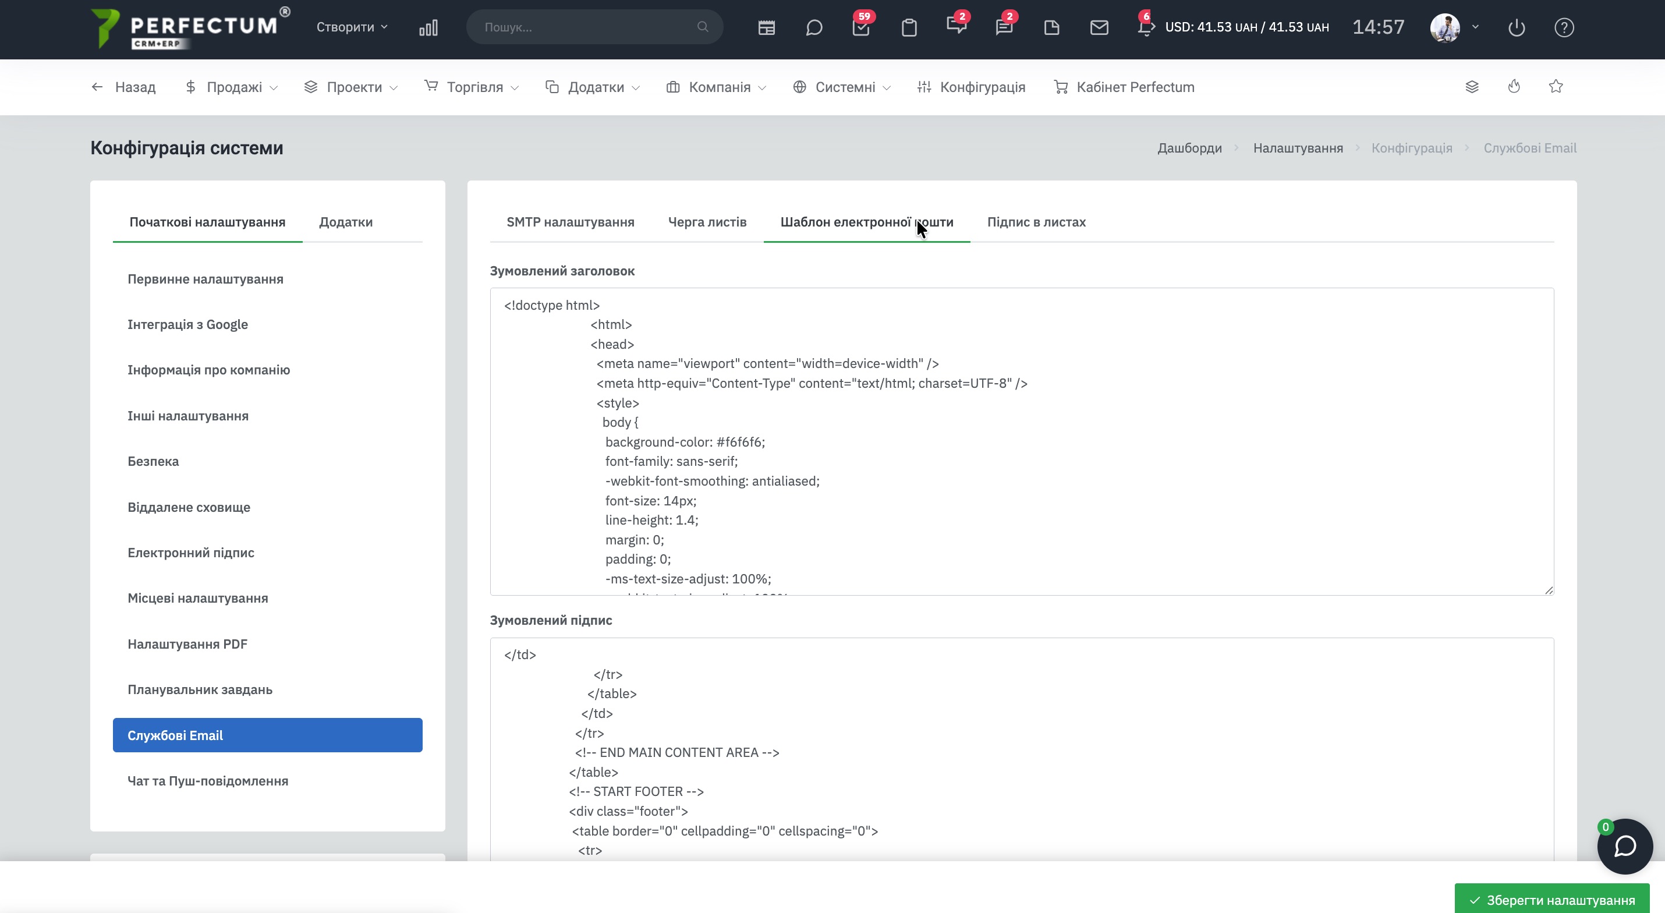The width and height of the screenshot is (1665, 913).
Task: Open the Системні dropdown menu
Action: coord(844,87)
